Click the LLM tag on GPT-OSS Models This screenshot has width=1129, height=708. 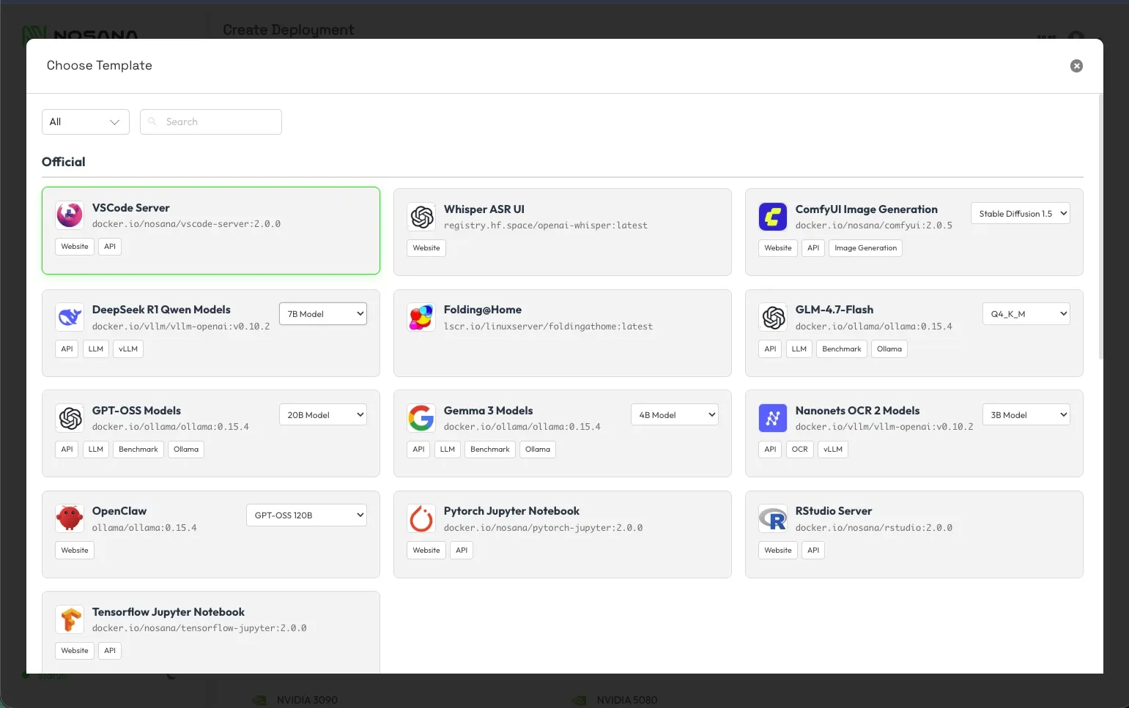(x=96, y=450)
